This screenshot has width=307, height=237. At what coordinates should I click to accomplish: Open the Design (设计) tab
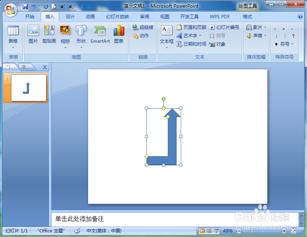coord(70,17)
